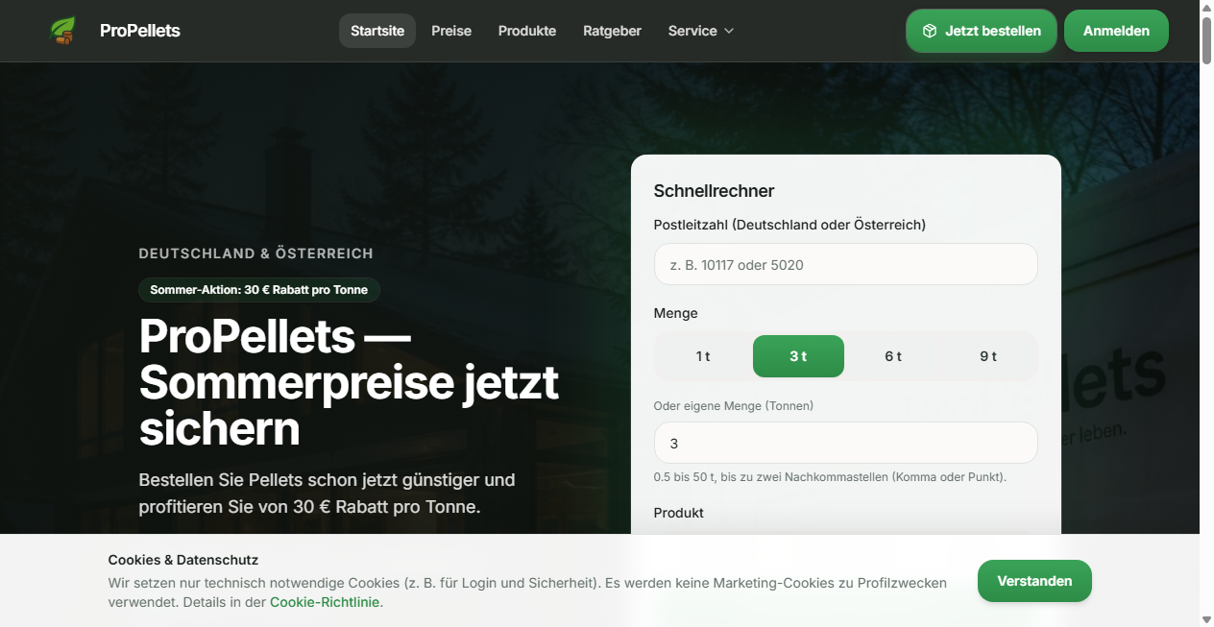Image resolution: width=1214 pixels, height=627 pixels.
Task: Click the package icon in Jetzt bestellen
Action: pyautogui.click(x=929, y=31)
